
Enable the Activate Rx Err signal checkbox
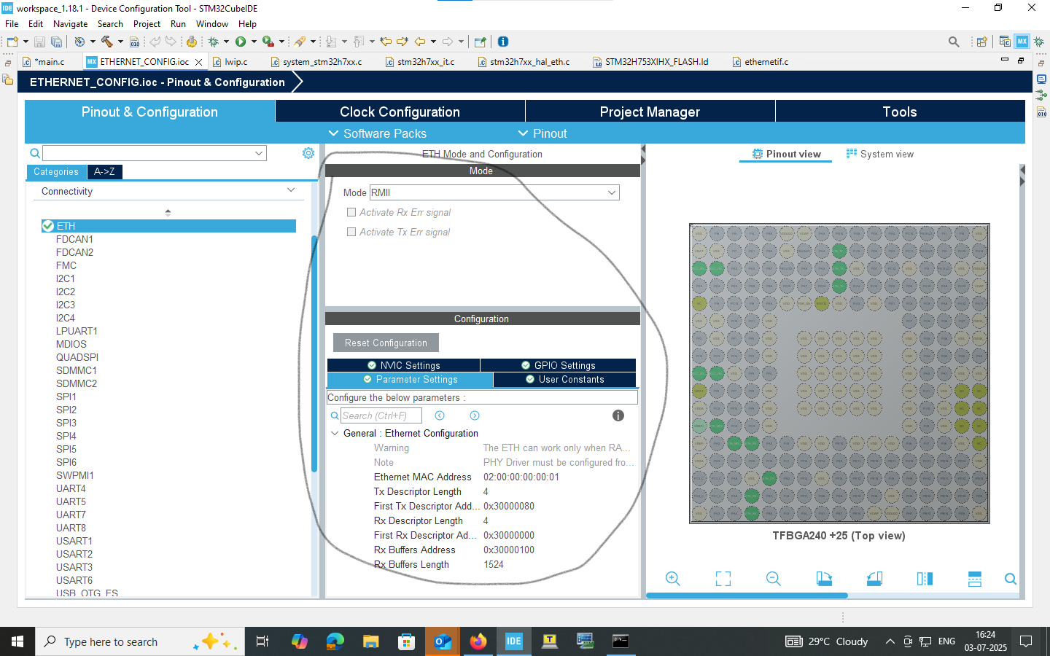click(x=351, y=212)
